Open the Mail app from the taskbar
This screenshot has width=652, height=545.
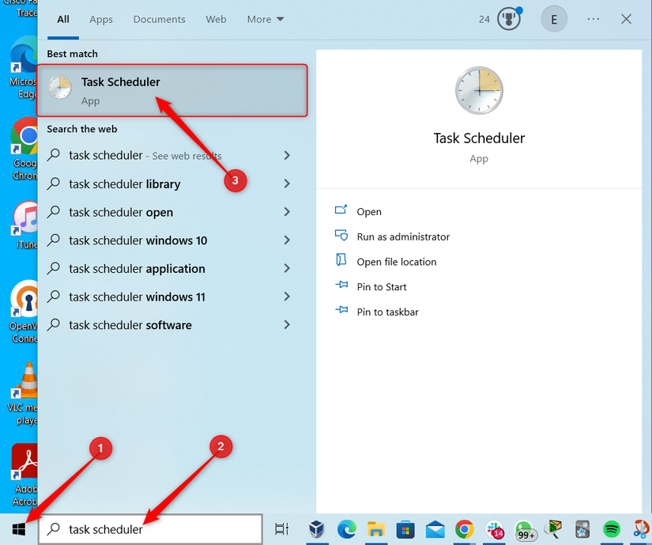[434, 528]
